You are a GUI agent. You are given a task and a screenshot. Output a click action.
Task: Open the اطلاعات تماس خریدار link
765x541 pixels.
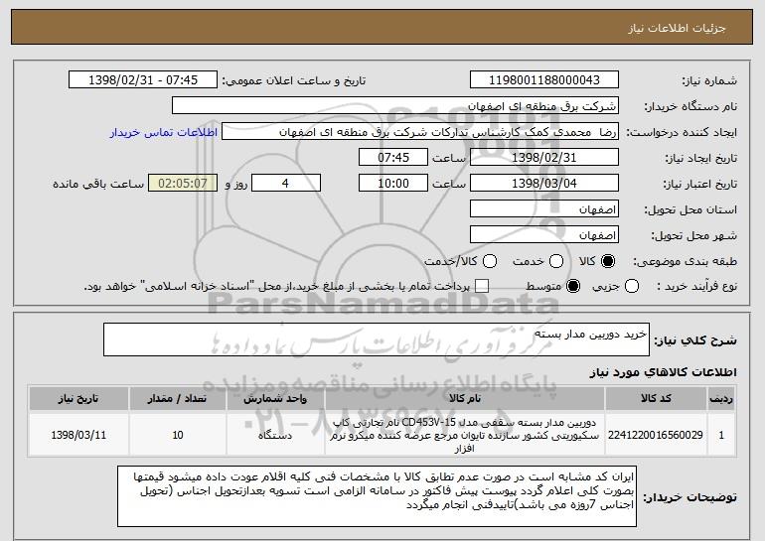coord(164,132)
